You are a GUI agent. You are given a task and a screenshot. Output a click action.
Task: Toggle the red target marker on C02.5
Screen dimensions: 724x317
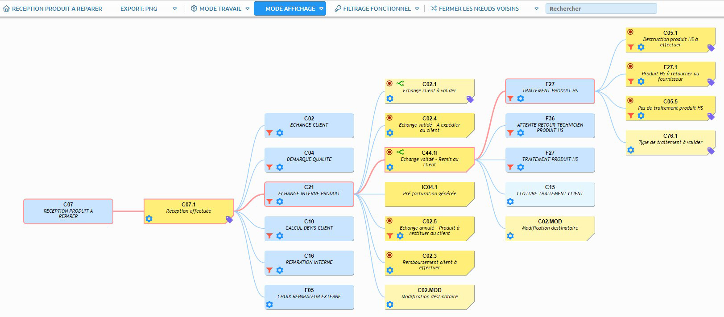(389, 221)
